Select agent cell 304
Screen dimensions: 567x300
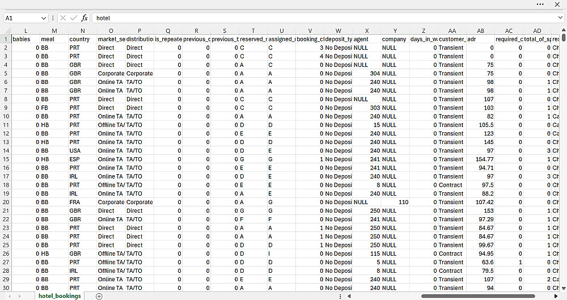367,74
